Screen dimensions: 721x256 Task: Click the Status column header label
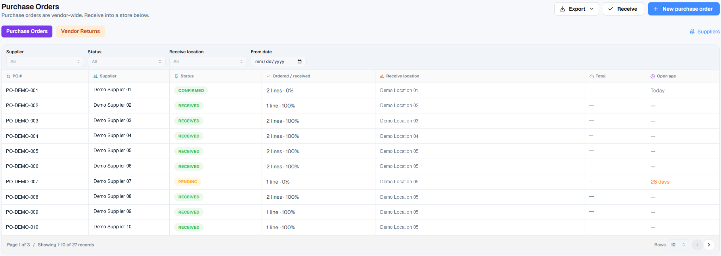click(187, 76)
